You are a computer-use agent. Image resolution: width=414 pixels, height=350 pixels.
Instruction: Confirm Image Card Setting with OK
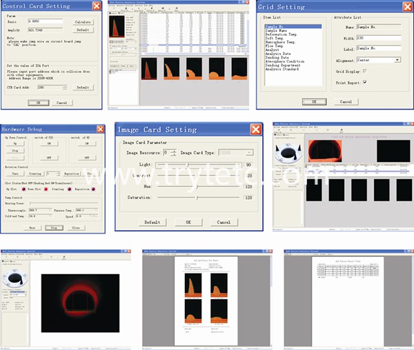pyautogui.click(x=188, y=222)
